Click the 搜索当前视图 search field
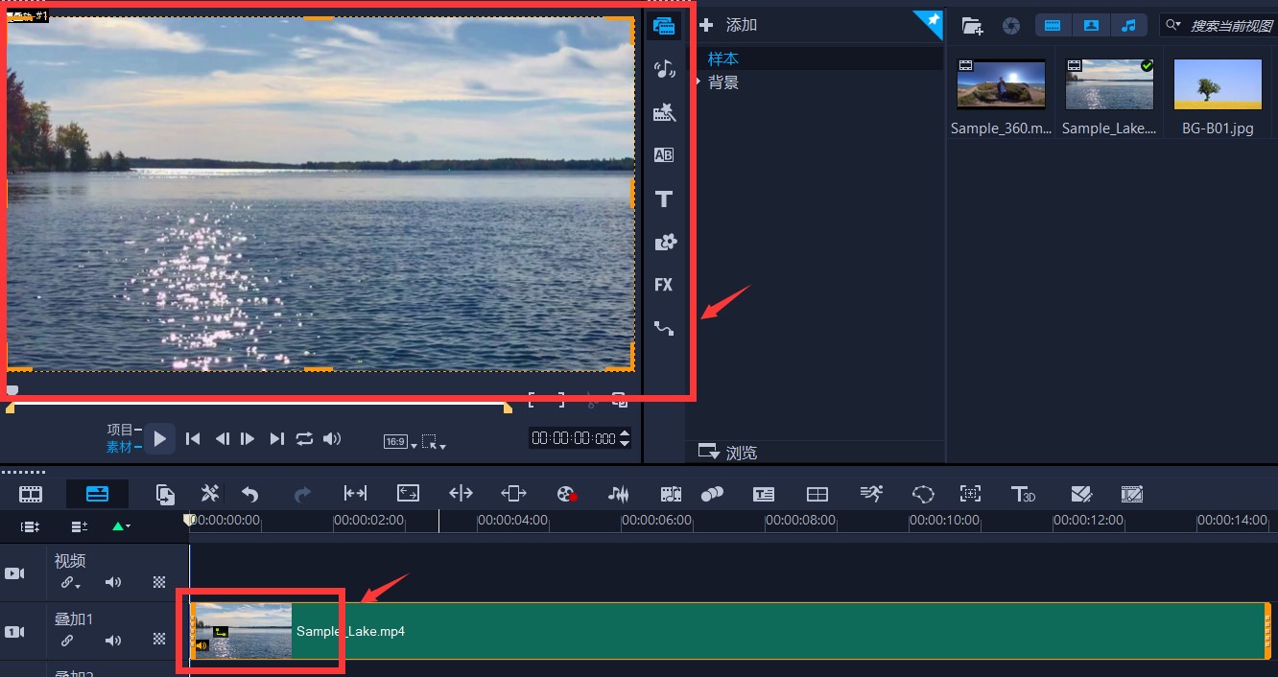Screen dimensions: 1278x677 tap(1230, 26)
